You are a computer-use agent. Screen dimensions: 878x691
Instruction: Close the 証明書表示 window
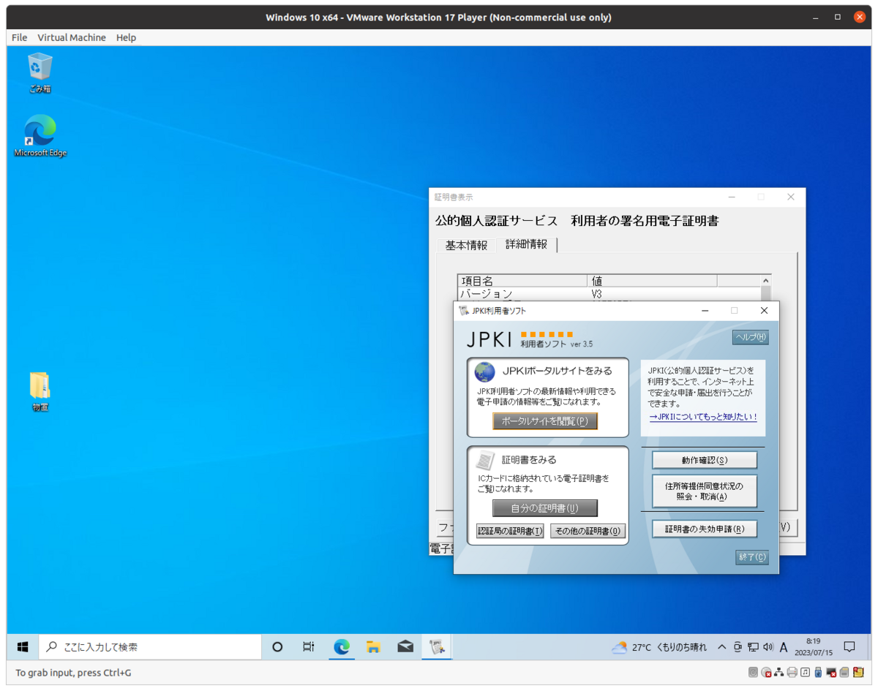[790, 197]
